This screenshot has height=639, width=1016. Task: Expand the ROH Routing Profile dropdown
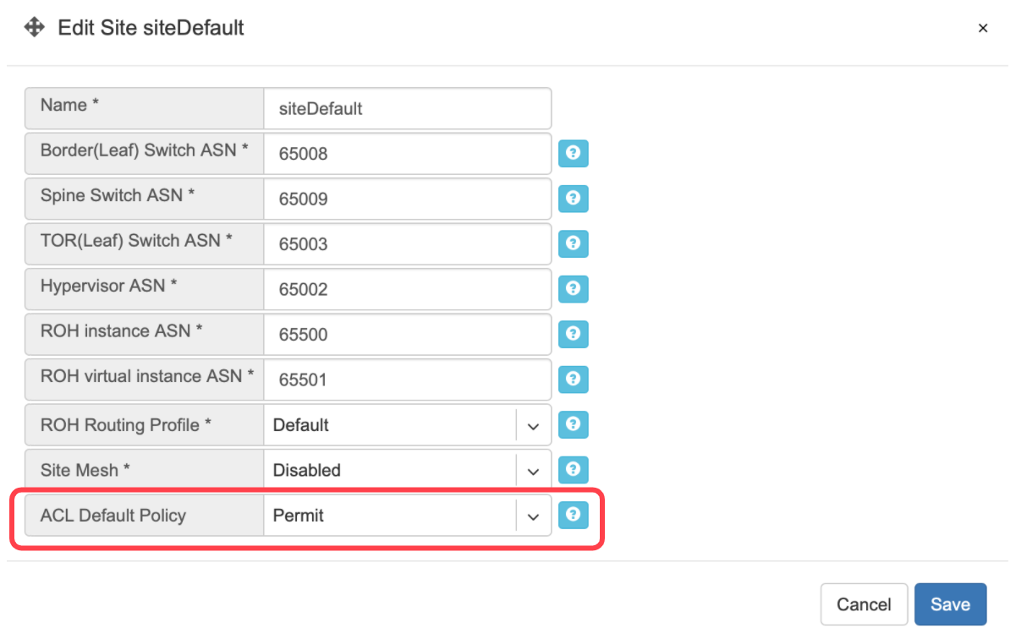(533, 425)
